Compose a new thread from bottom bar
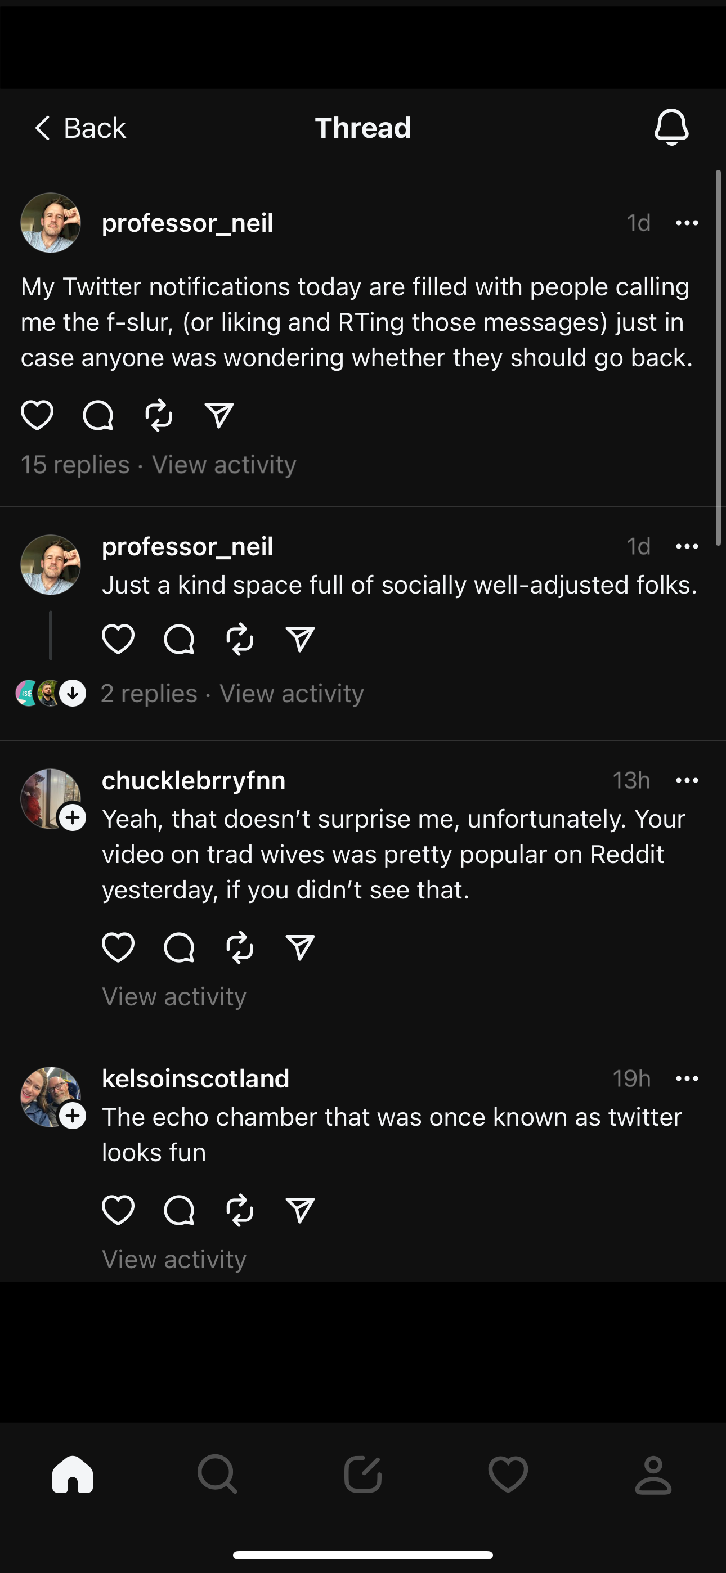The image size is (726, 1573). point(363,1474)
